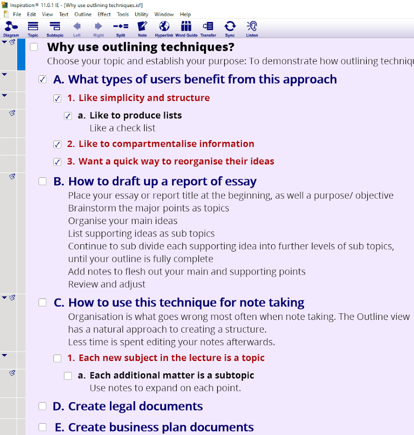The width and height of the screenshot is (414, 435).
Task: Click the Split toolbar icon
Action: (x=121, y=28)
